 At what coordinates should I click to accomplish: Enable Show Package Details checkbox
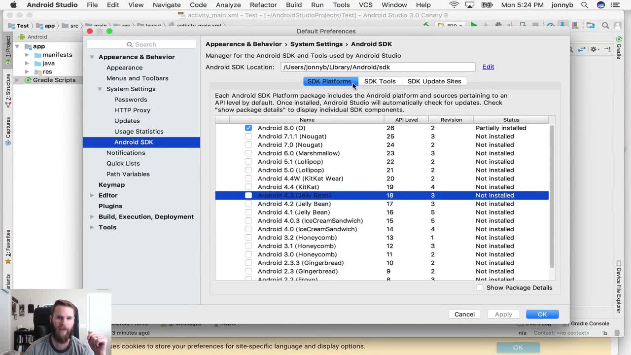coord(480,287)
